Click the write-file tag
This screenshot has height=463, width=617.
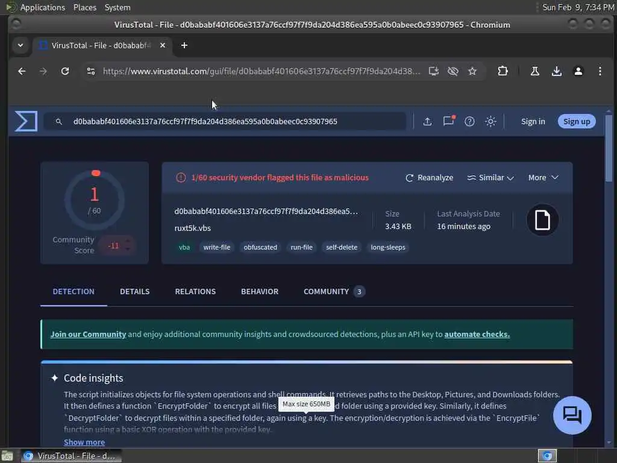point(217,248)
